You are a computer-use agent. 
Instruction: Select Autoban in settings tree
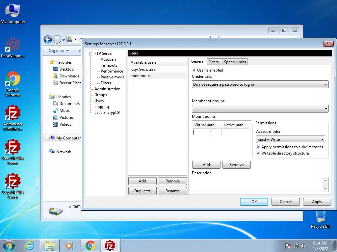tap(108, 59)
